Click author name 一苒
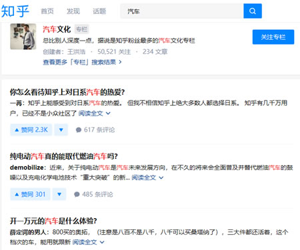 (x=15, y=103)
